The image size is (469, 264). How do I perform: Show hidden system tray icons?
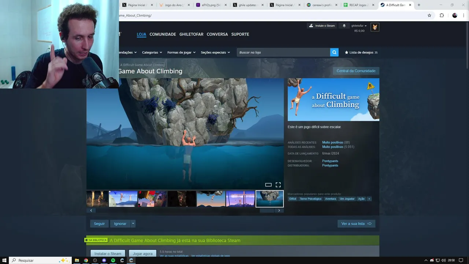[x=426, y=260]
